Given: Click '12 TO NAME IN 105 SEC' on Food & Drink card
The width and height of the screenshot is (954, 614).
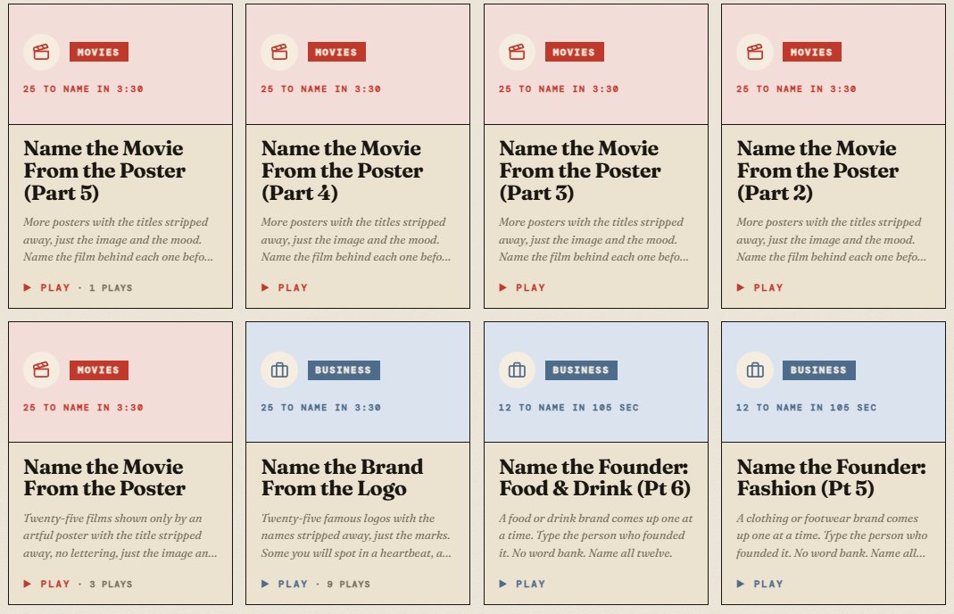Looking at the screenshot, I should click(568, 408).
